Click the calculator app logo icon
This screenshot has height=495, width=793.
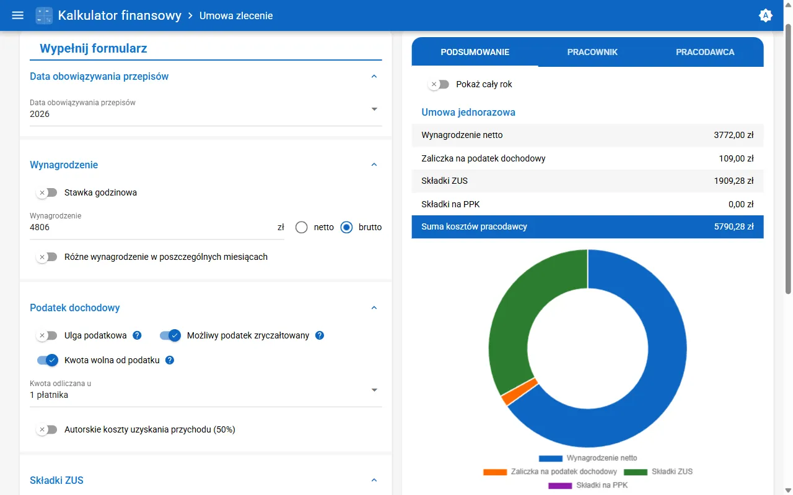[x=44, y=15]
